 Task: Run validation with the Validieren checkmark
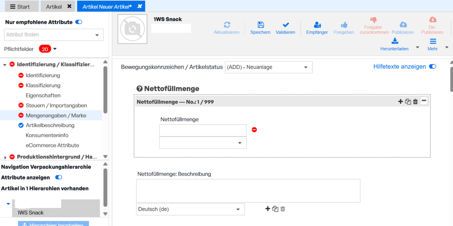pos(285,25)
